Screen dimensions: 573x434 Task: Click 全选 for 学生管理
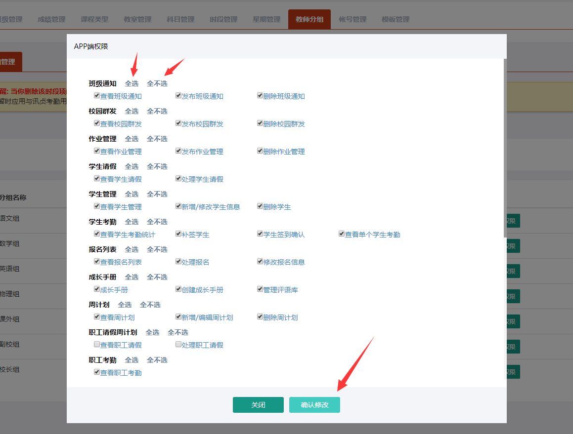[132, 194]
